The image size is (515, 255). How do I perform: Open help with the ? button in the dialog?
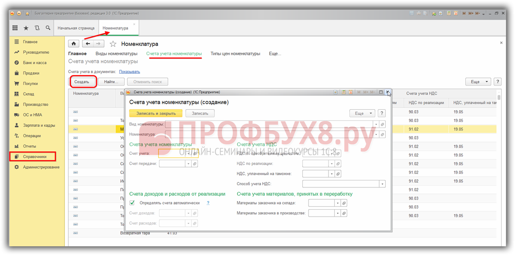click(x=382, y=113)
